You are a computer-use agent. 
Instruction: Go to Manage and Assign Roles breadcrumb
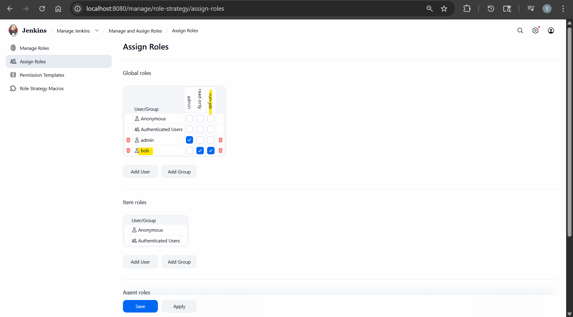pos(135,31)
